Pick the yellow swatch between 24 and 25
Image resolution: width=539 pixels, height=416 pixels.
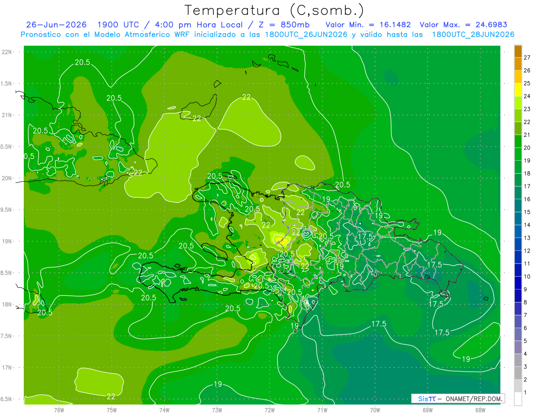[x=518, y=90]
